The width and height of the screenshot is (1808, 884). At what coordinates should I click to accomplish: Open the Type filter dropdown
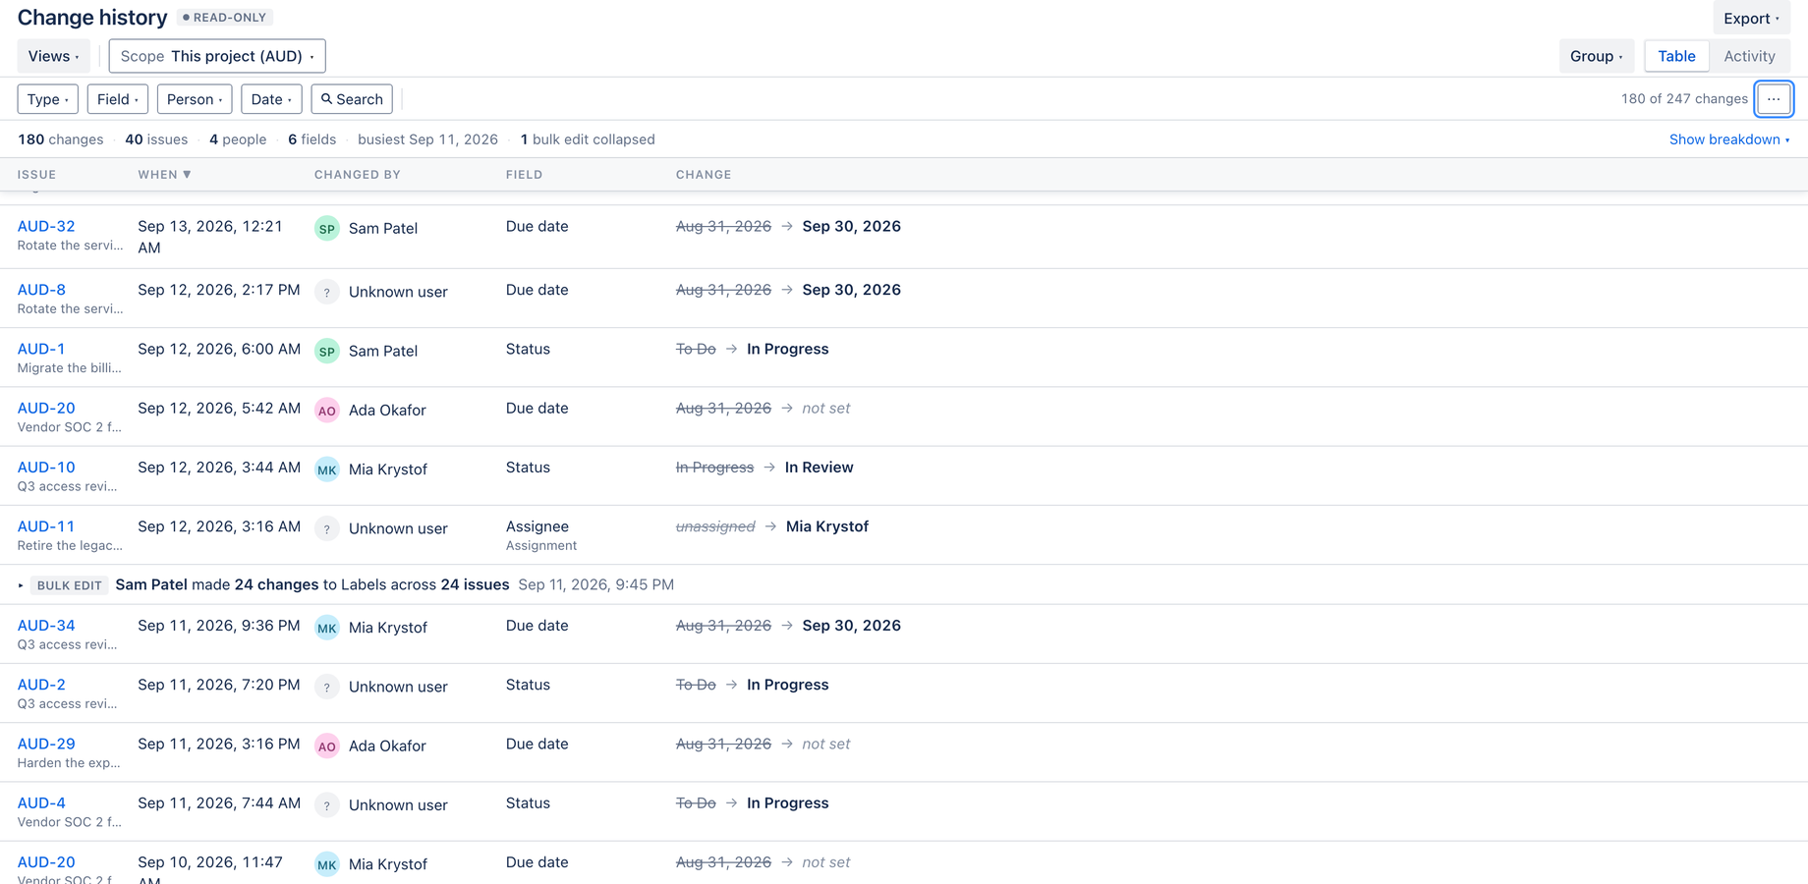tap(48, 99)
